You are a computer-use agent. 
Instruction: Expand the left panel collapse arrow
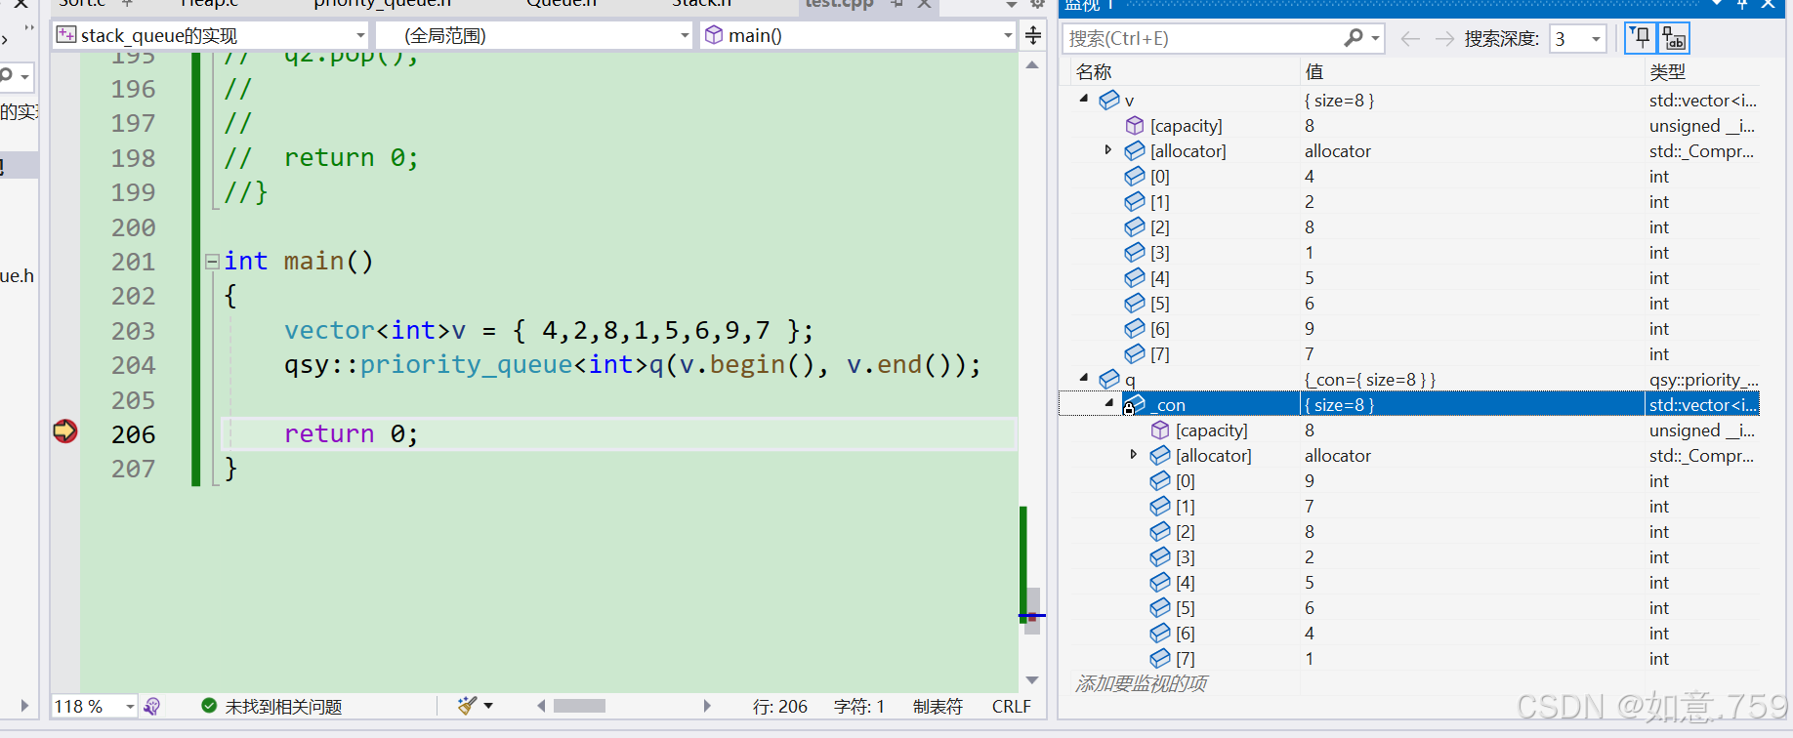pyautogui.click(x=24, y=706)
